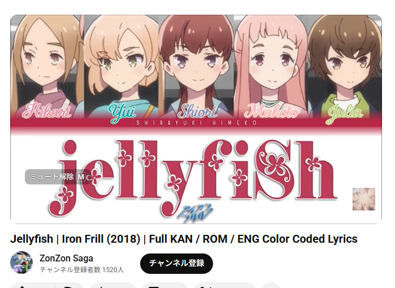Click the Shiori character label in video
The height and width of the screenshot is (288, 395).
click(x=197, y=111)
